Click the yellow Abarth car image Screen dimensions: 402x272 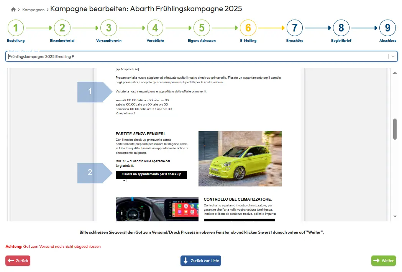pyautogui.click(x=240, y=159)
